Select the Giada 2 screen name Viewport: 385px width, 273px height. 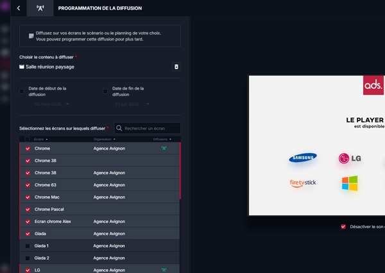[42, 258]
